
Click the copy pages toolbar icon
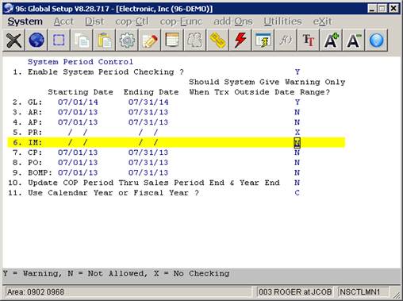pos(82,41)
